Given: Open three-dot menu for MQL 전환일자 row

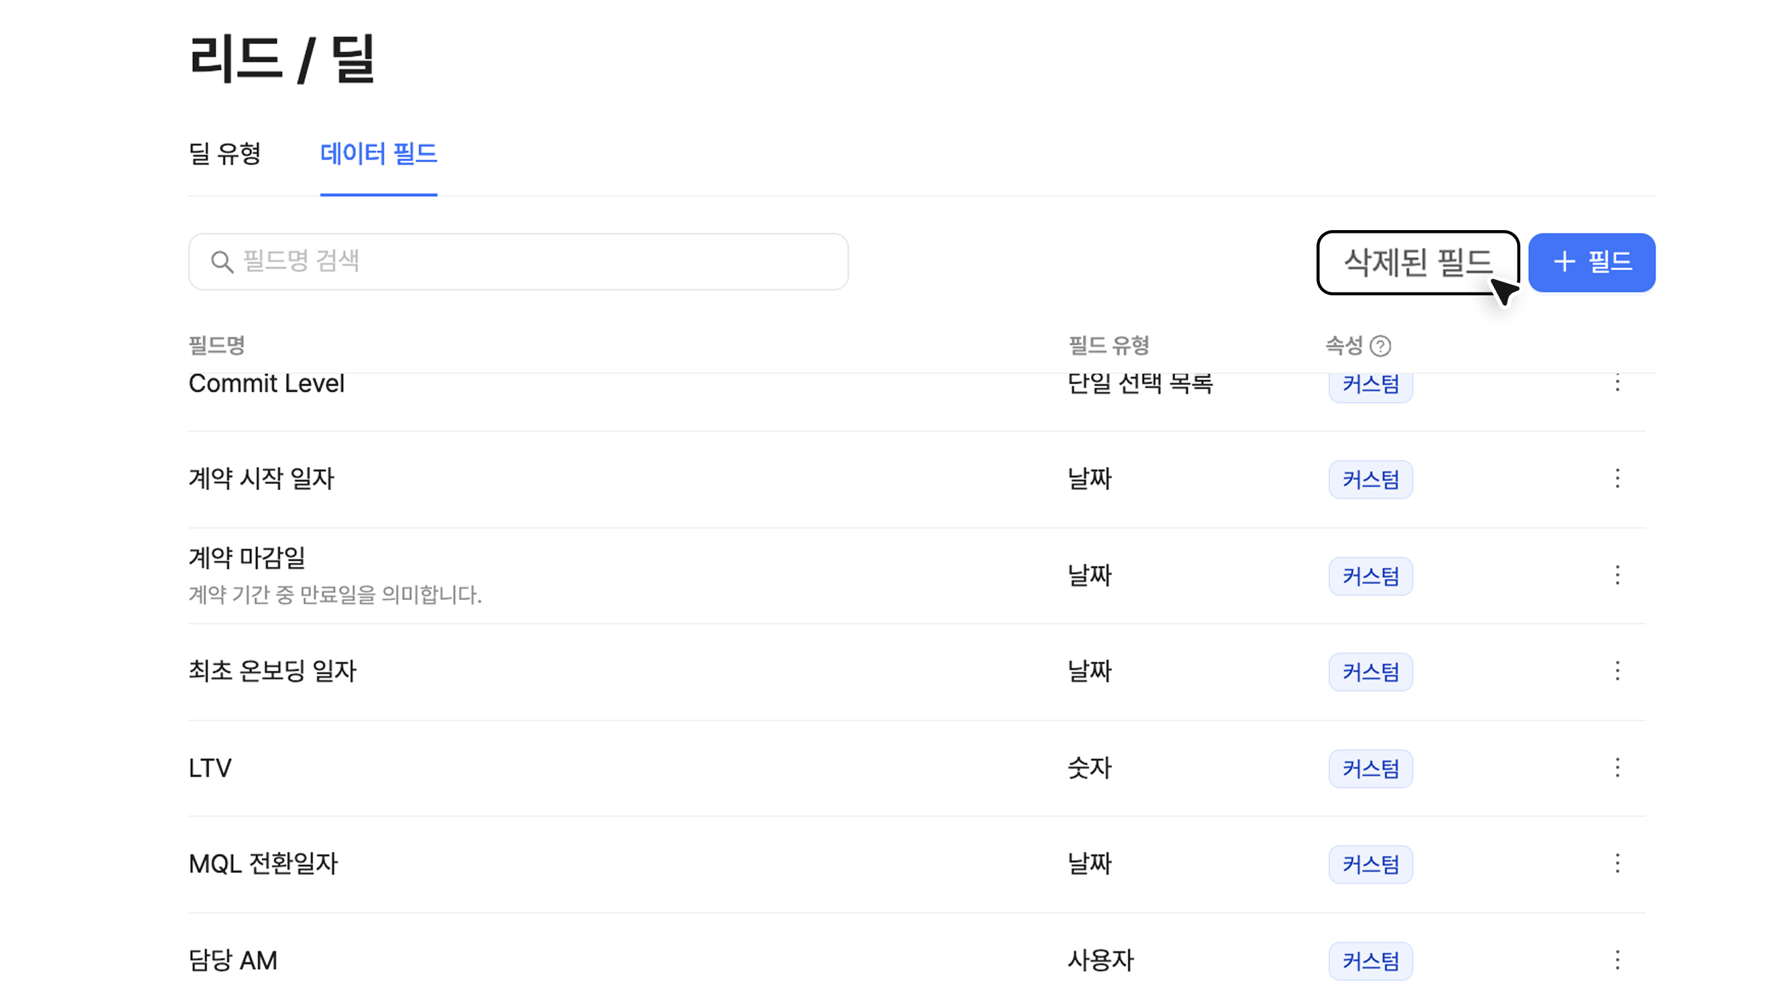Looking at the screenshot, I should pyautogui.click(x=1617, y=863).
